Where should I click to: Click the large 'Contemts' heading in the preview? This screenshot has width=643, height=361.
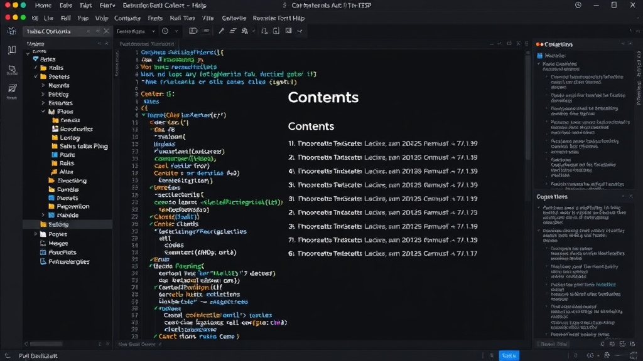pyautogui.click(x=323, y=97)
